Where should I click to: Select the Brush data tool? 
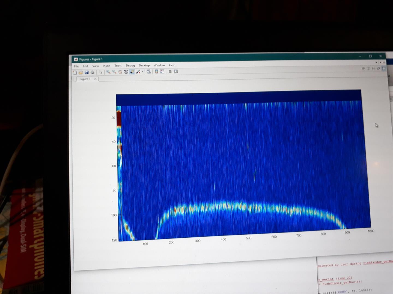tap(138, 72)
